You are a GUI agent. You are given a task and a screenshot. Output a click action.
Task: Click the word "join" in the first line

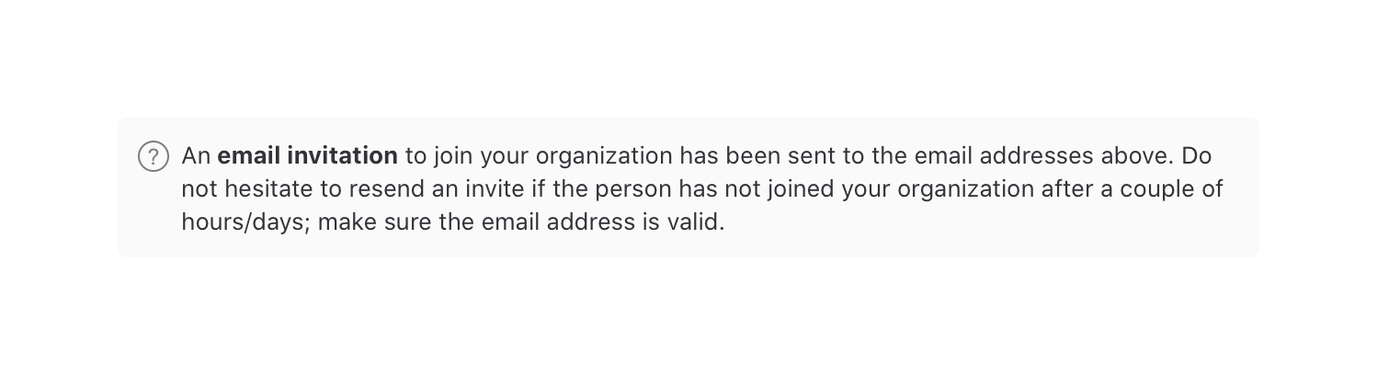pos(449,156)
